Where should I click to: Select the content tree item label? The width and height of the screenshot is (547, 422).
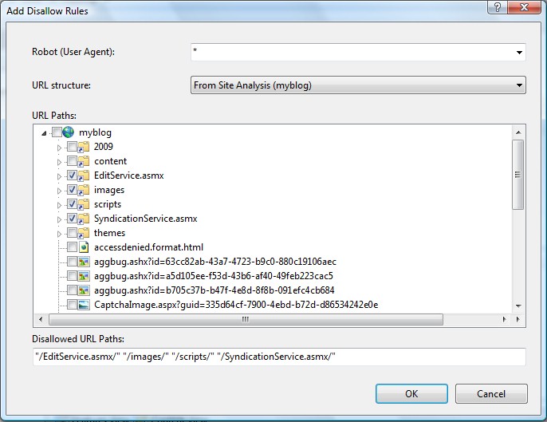(x=110, y=161)
